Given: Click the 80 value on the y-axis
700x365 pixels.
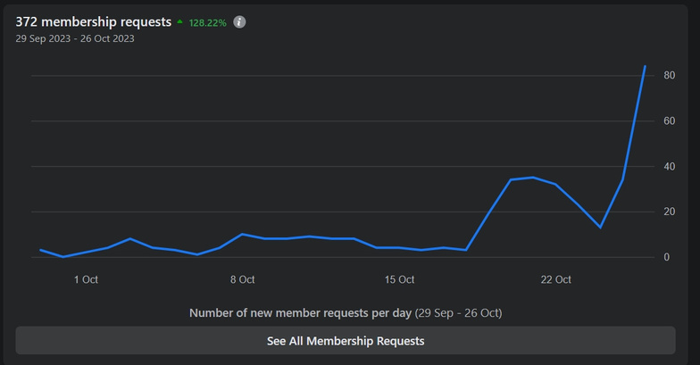Looking at the screenshot, I should tap(670, 75).
